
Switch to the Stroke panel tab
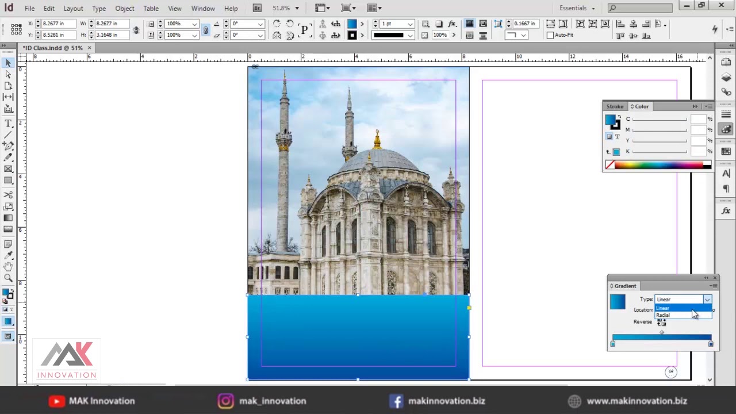[615, 106]
